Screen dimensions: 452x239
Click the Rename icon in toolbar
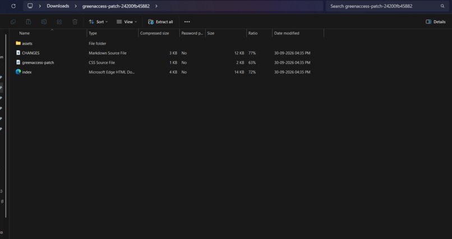[x=44, y=22]
